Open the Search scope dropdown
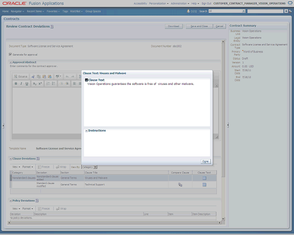Image resolution: width=294 pixels, height=235 pixels. click(x=227, y=11)
